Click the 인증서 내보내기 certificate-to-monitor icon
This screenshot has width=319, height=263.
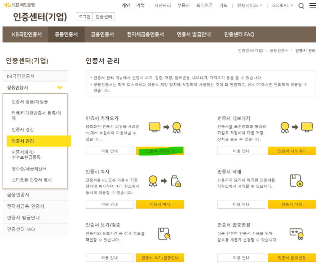tap(296, 128)
